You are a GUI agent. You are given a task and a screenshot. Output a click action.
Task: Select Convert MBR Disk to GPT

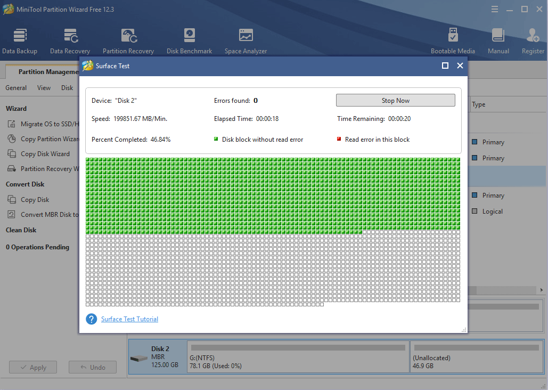click(50, 214)
